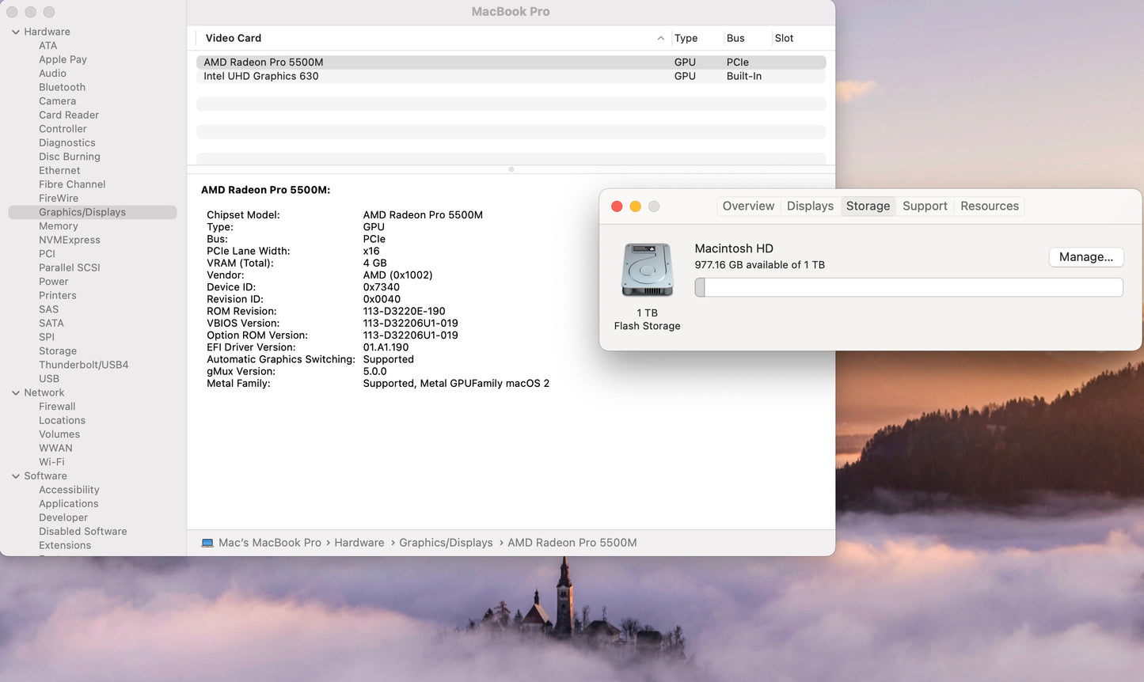Click the computer icon in the breadcrumb bar

click(207, 542)
